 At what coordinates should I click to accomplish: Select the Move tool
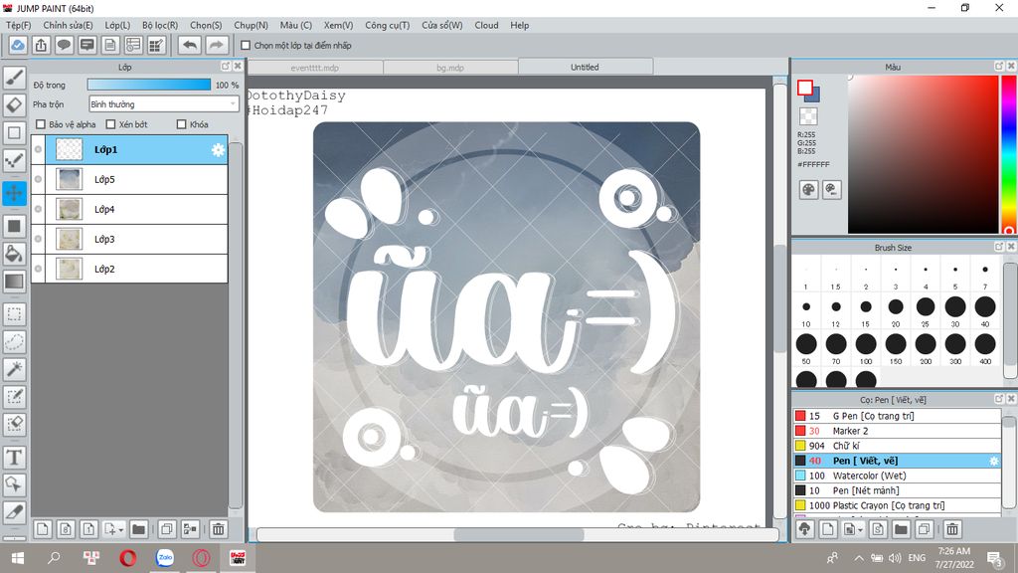14,193
